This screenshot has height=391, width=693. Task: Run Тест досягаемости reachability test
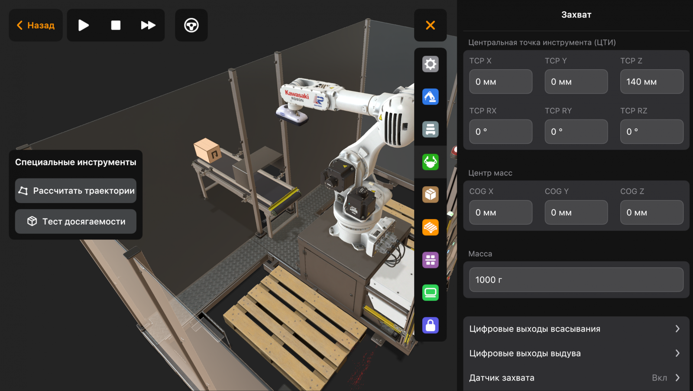coord(76,222)
